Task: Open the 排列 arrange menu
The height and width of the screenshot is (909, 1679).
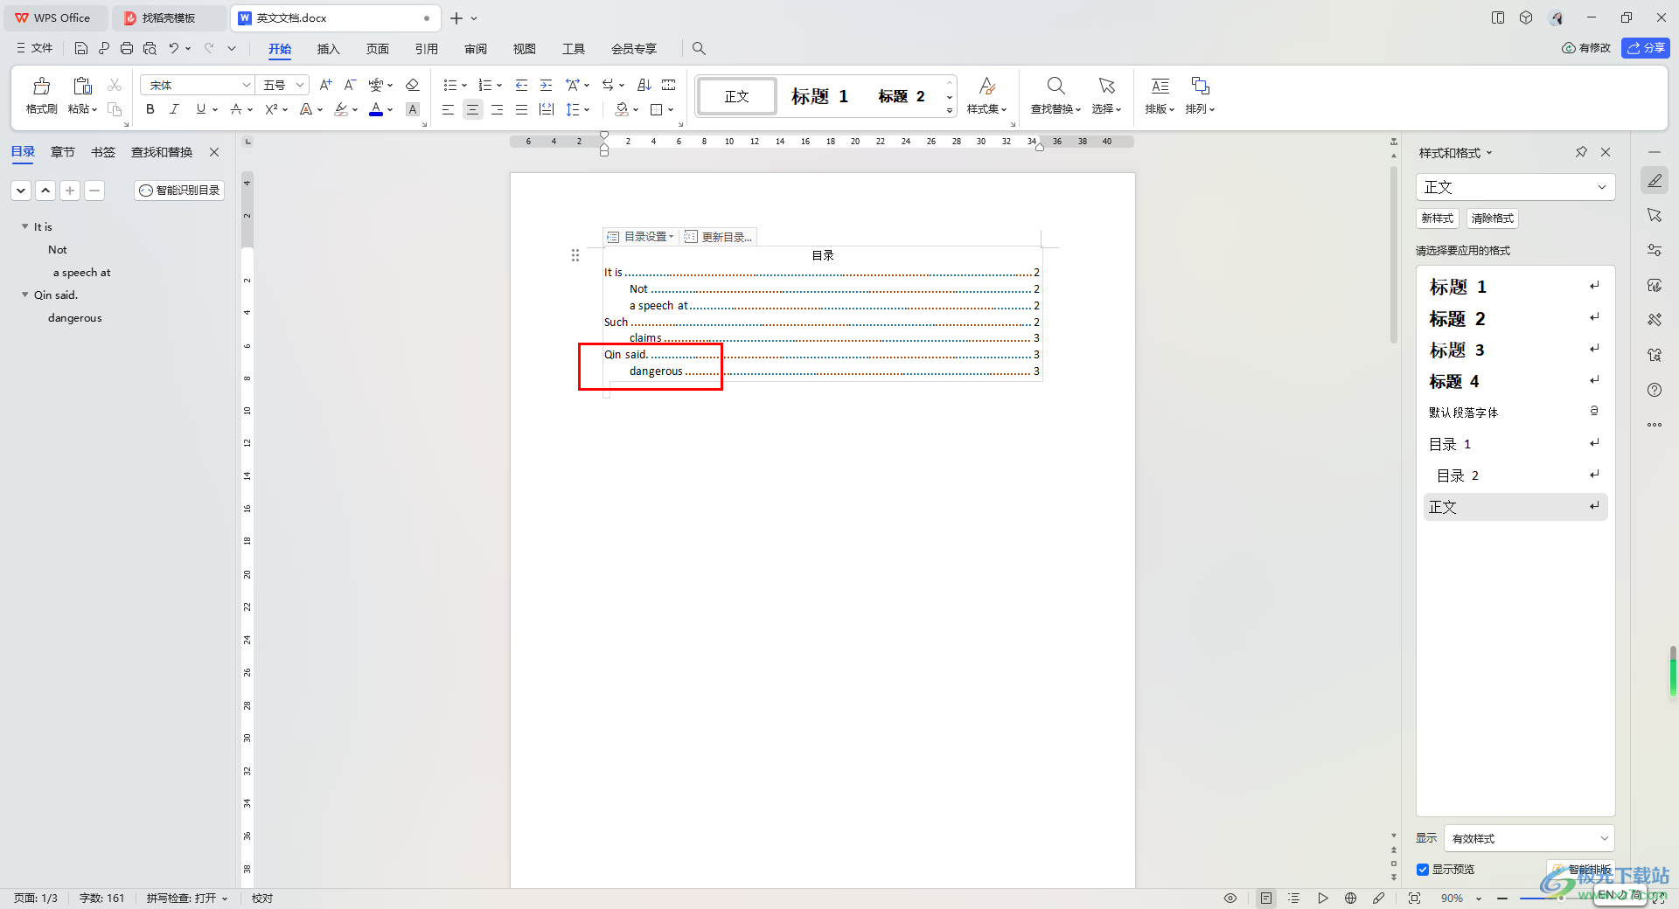Action: tap(1200, 96)
